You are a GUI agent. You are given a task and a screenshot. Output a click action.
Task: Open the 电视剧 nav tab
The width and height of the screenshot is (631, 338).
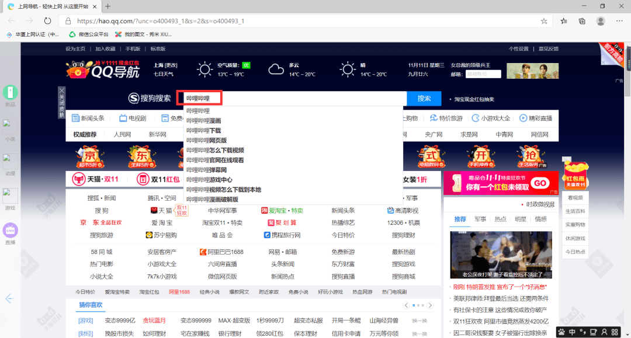133,118
